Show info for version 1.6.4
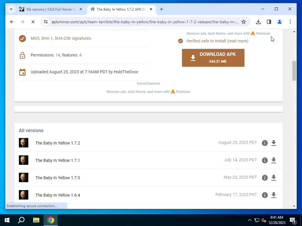The height and width of the screenshot is (226, 302). [x=265, y=195]
